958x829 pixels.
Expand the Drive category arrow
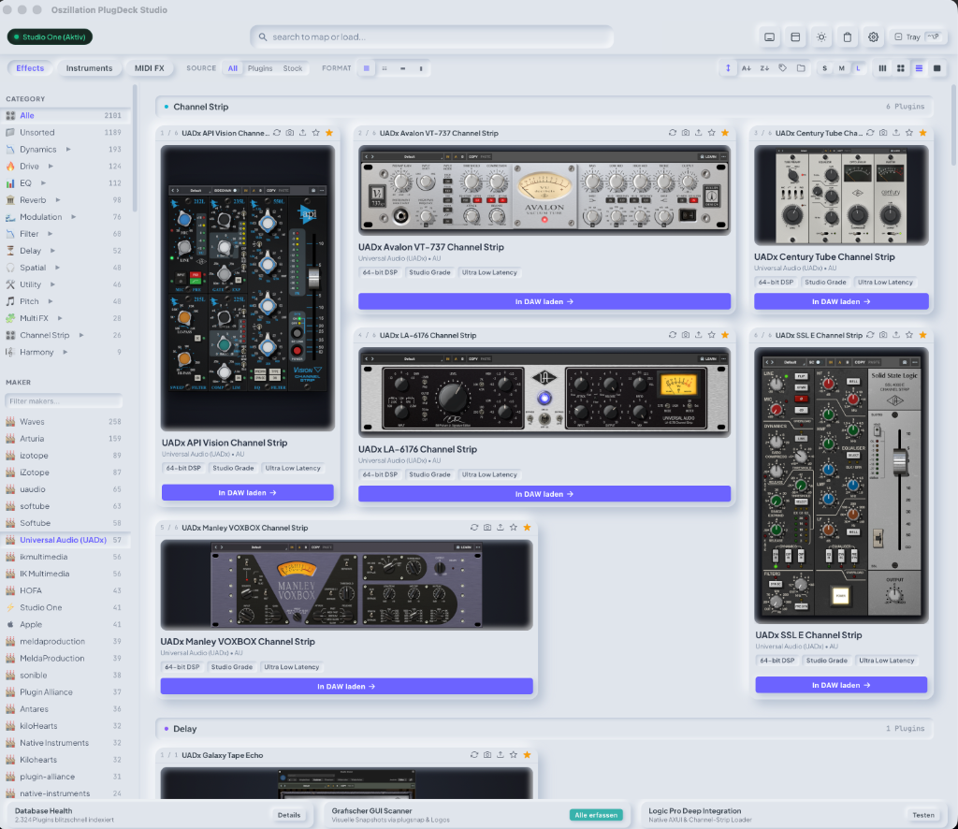point(51,167)
